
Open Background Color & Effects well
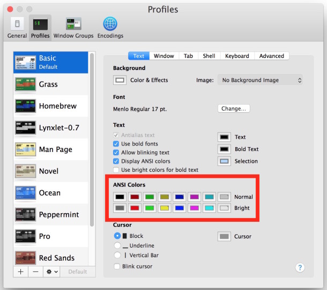point(120,81)
